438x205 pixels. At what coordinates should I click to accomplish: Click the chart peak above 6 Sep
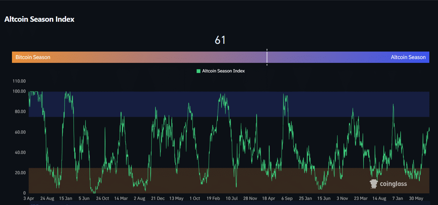click(x=283, y=94)
